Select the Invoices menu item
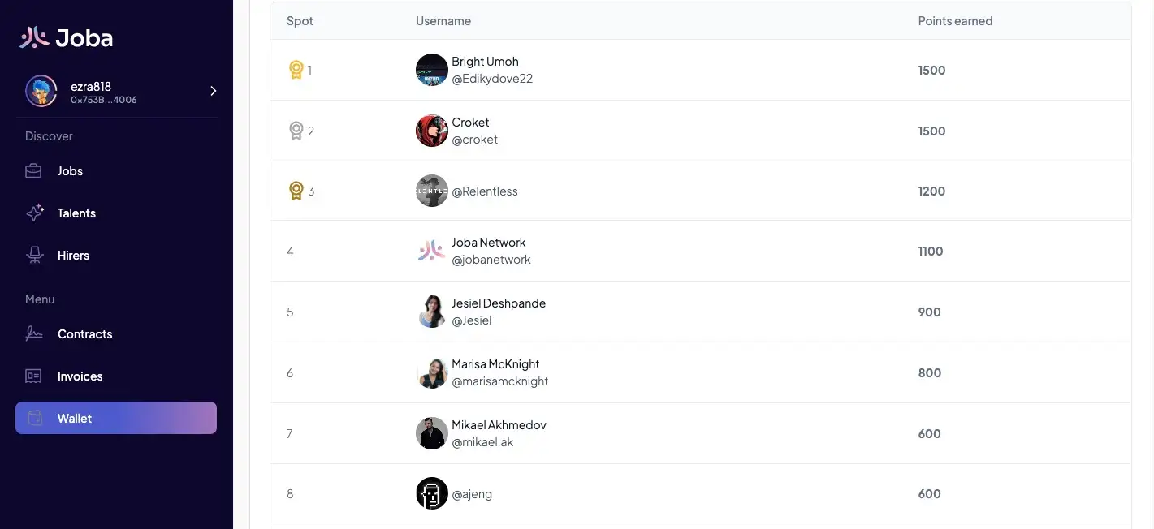 click(x=80, y=376)
